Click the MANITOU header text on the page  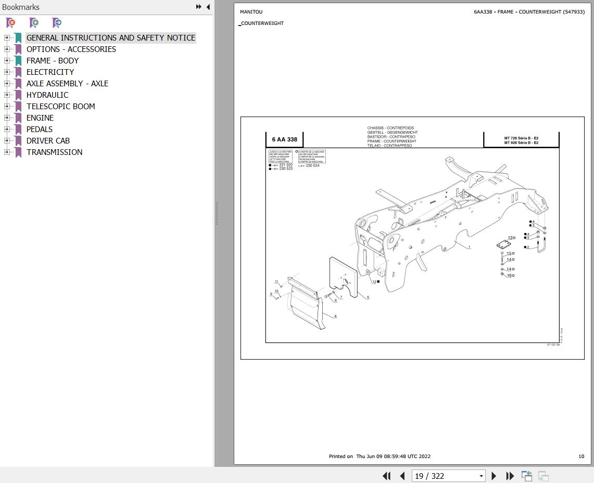(251, 12)
